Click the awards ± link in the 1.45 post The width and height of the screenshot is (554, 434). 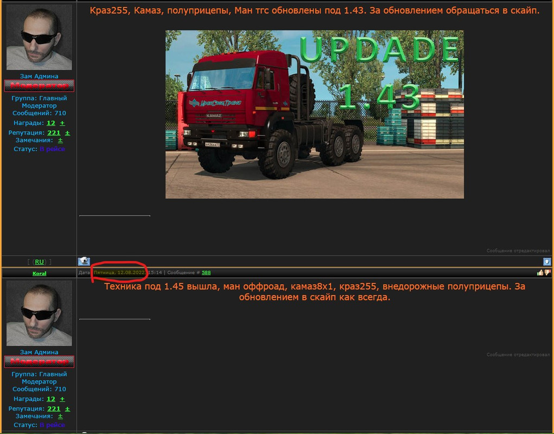coord(62,399)
